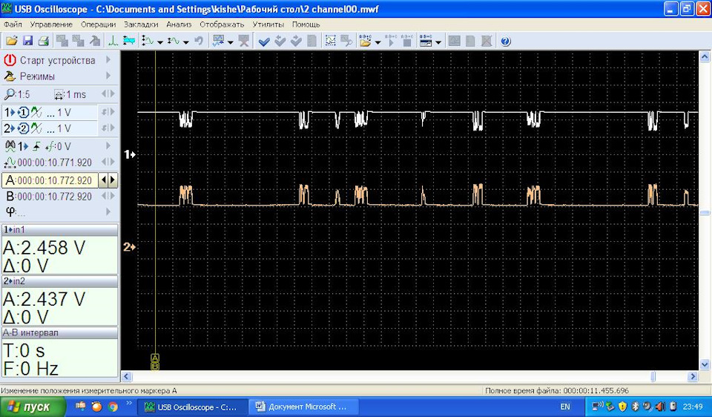This screenshot has width=712, height=417.
Task: Expand the φ phase row arrow
Action: tap(108, 213)
